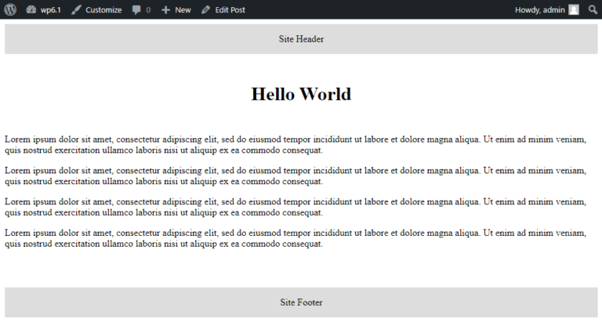Click the Hello World heading
Screen dimensions: 602x333
tap(301, 94)
